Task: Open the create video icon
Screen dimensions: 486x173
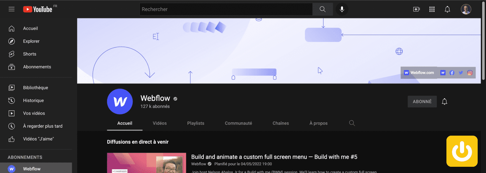Action: [x=416, y=9]
